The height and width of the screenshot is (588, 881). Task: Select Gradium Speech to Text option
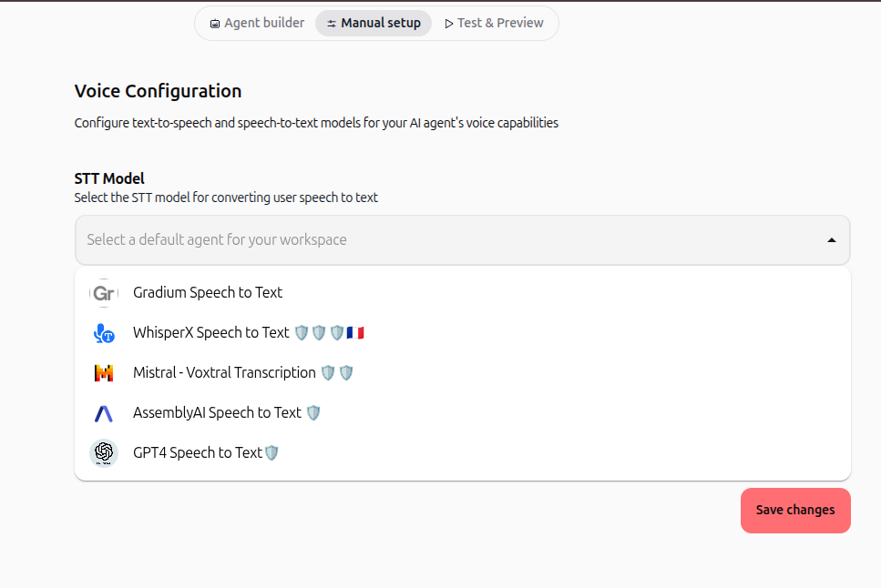coord(463,292)
